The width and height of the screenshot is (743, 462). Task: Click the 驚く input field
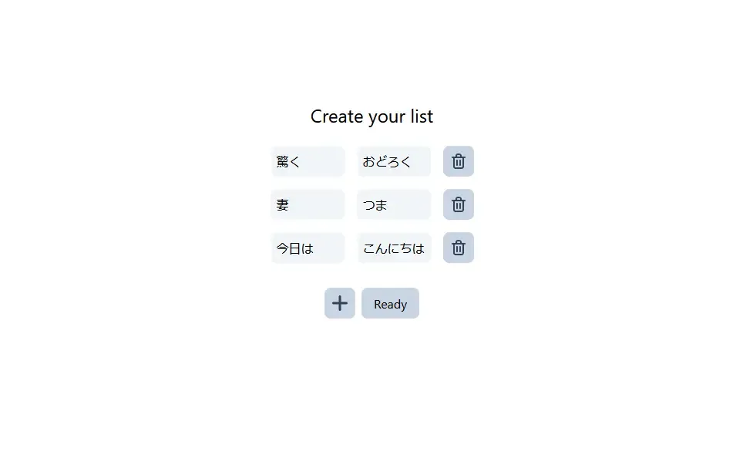308,161
